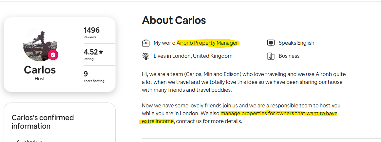
Task: Click the Host label under Carlos
Action: [x=40, y=79]
